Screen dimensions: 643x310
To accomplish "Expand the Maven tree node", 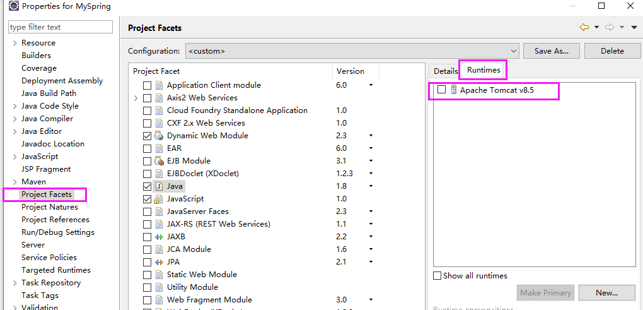I will [14, 182].
